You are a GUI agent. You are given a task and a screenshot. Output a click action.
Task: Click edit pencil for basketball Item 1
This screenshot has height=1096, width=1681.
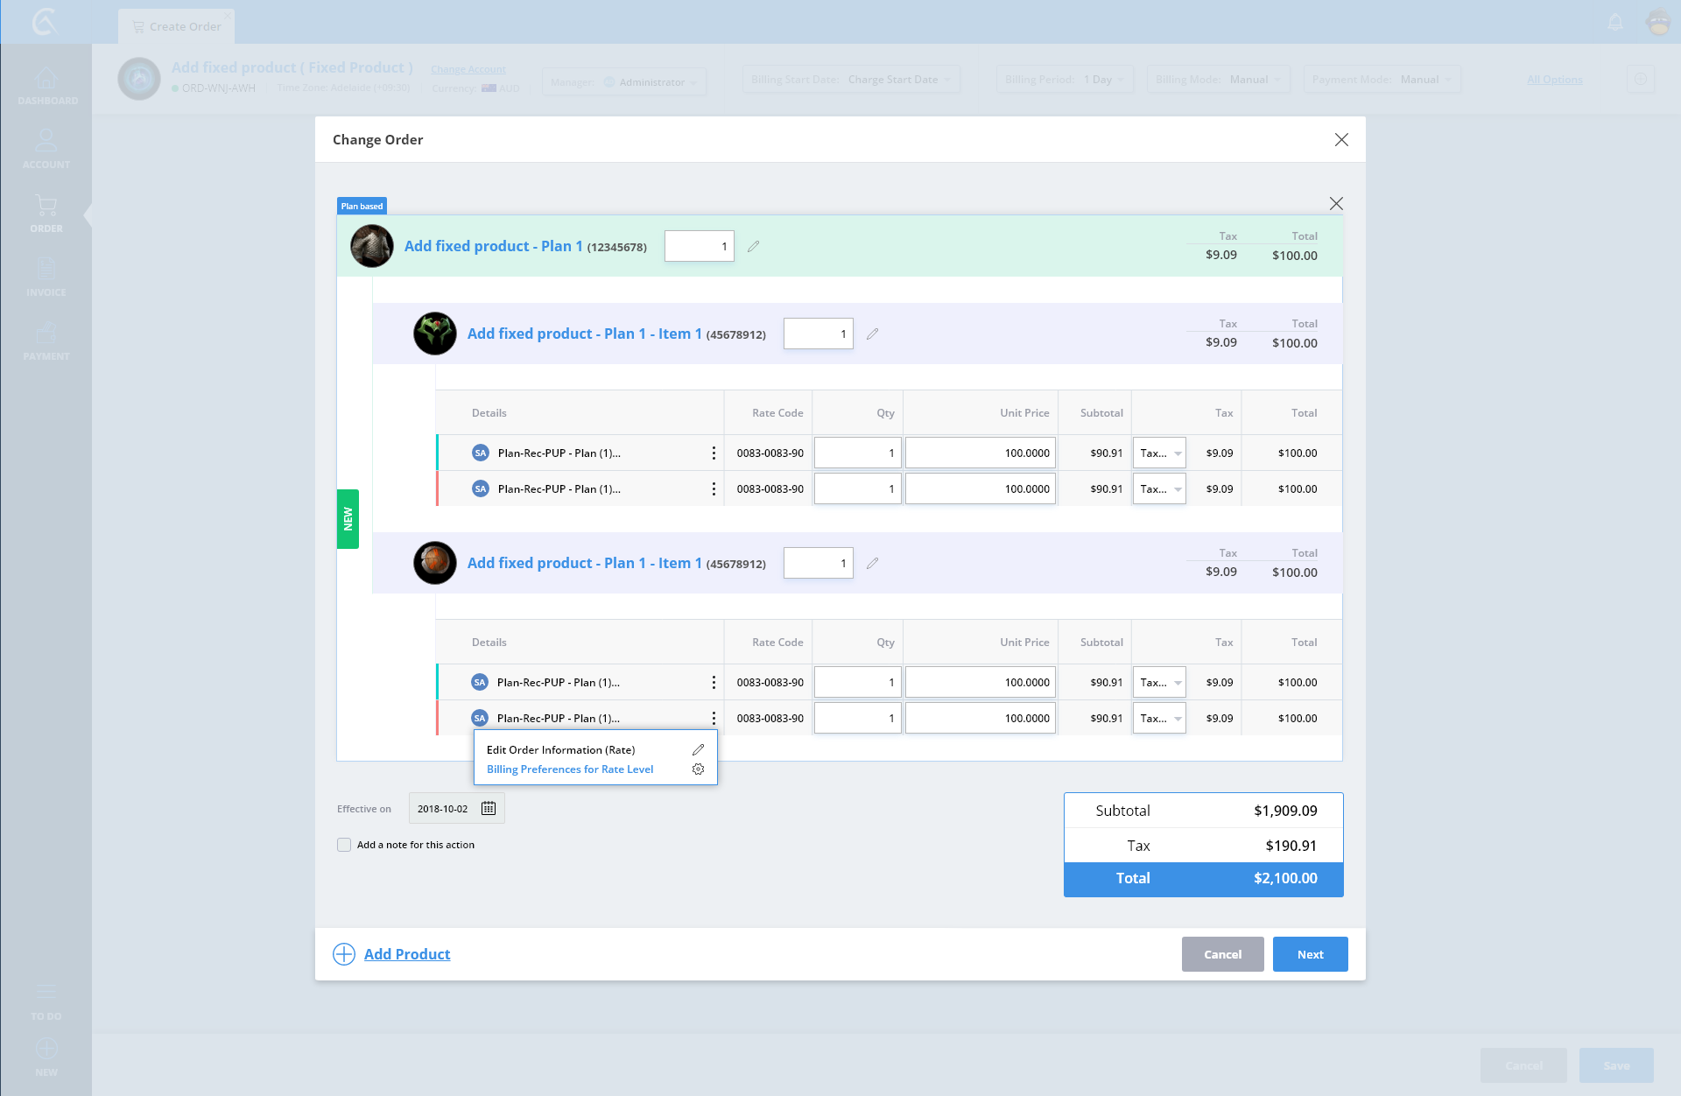[x=872, y=564]
